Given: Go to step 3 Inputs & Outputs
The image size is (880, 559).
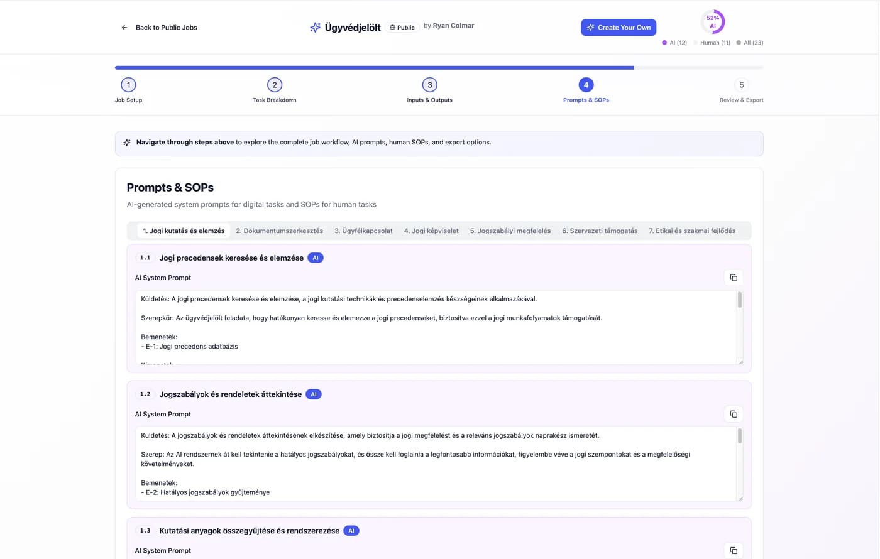Looking at the screenshot, I should (430, 90).
